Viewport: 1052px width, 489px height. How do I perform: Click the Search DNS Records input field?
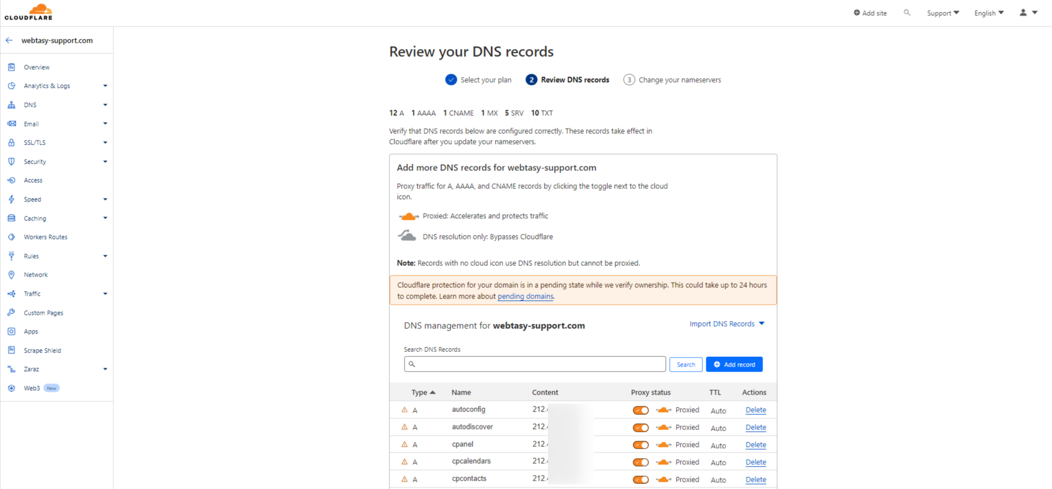point(534,364)
